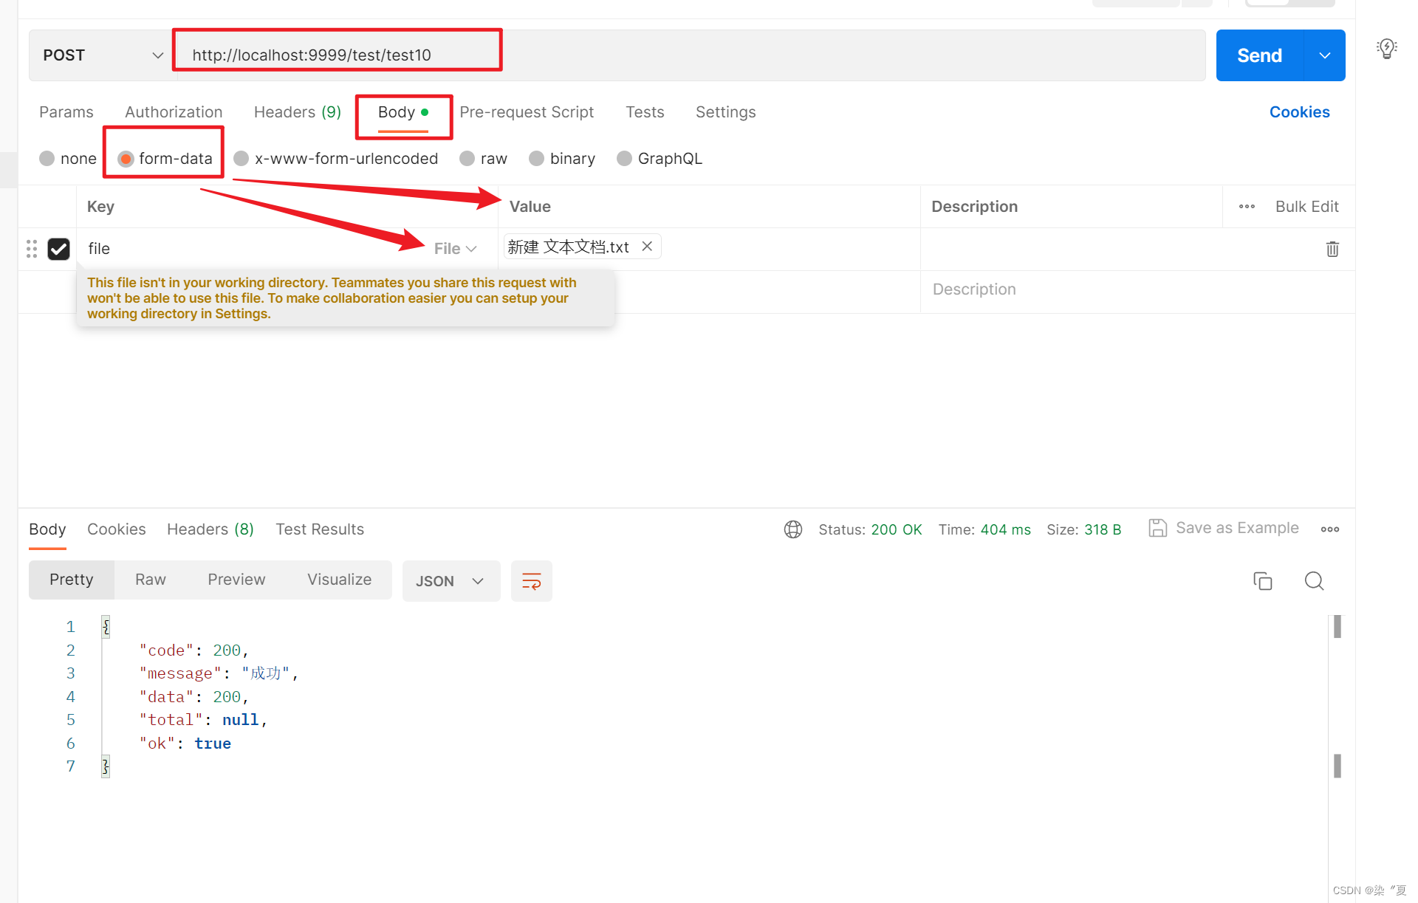Select the raw body radio button

click(467, 159)
